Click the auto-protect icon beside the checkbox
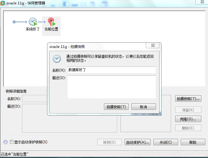The width and height of the screenshot is (208, 158). pyautogui.click(x=6, y=142)
